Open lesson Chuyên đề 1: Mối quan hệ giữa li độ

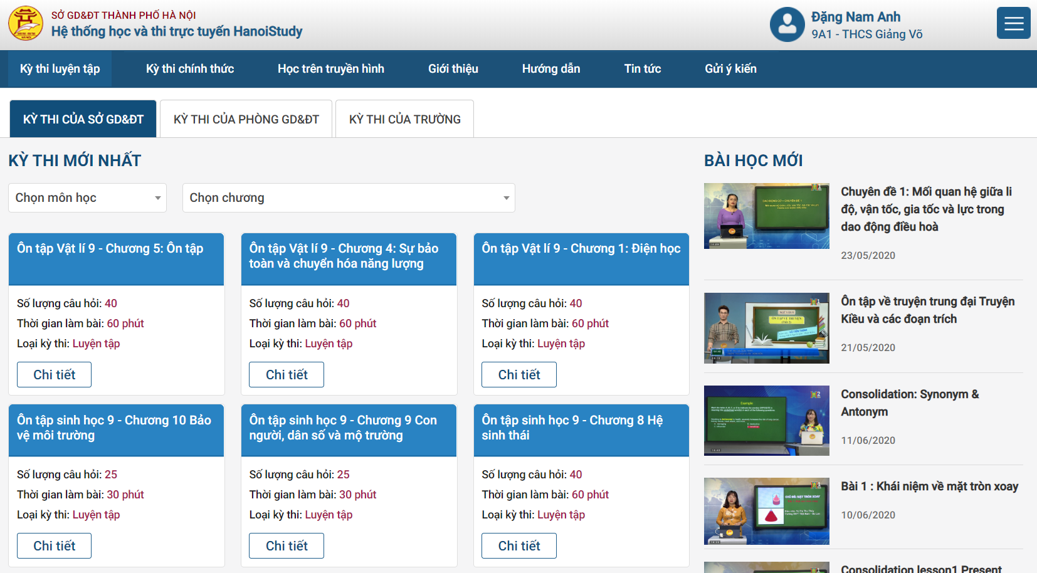click(927, 209)
